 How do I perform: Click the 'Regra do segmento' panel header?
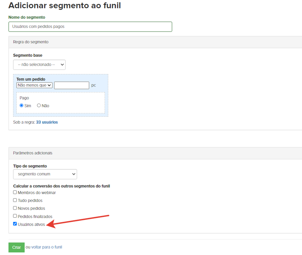pyautogui.click(x=31, y=42)
